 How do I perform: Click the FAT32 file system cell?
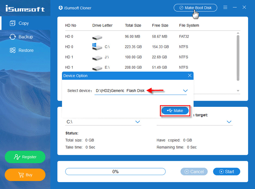tap(184, 37)
